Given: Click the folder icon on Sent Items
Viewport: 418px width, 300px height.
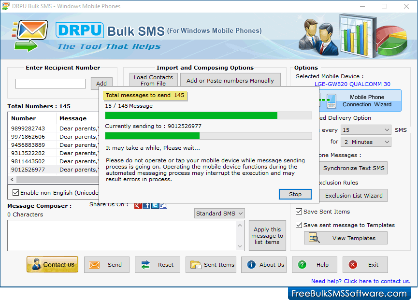Looking at the screenshot, I should pos(196,265).
